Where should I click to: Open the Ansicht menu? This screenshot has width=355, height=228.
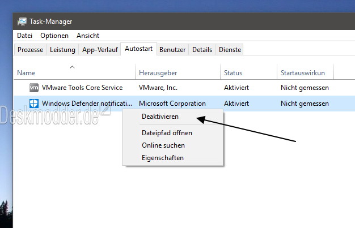(88, 36)
